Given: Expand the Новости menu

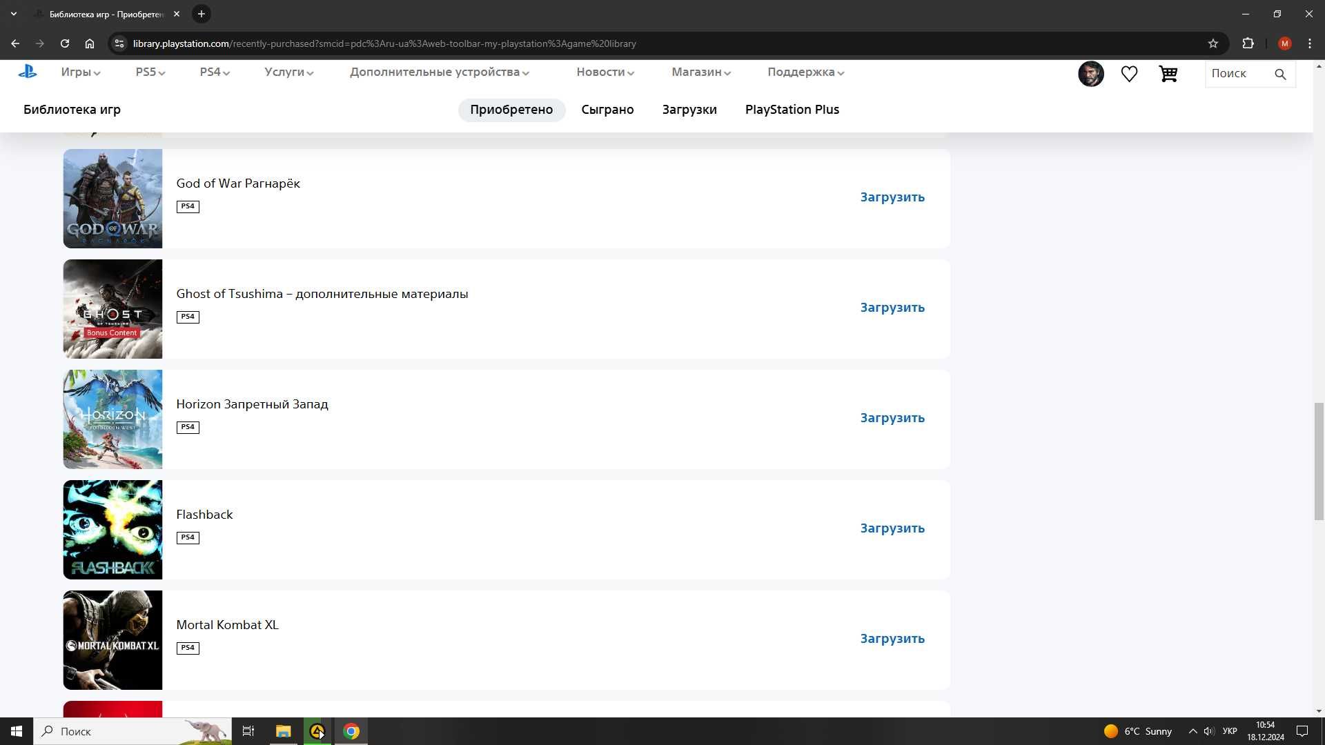Looking at the screenshot, I should coord(605,72).
